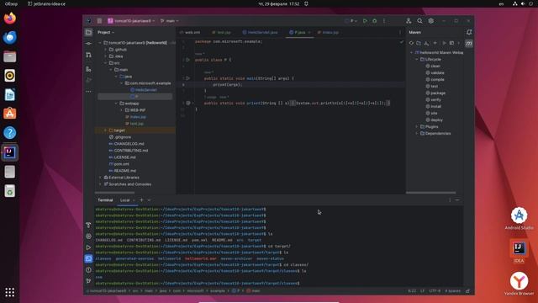Screen dimensions: 538x303
Task: Start debugging with the green bug icon
Action: pyautogui.click(x=375, y=21)
